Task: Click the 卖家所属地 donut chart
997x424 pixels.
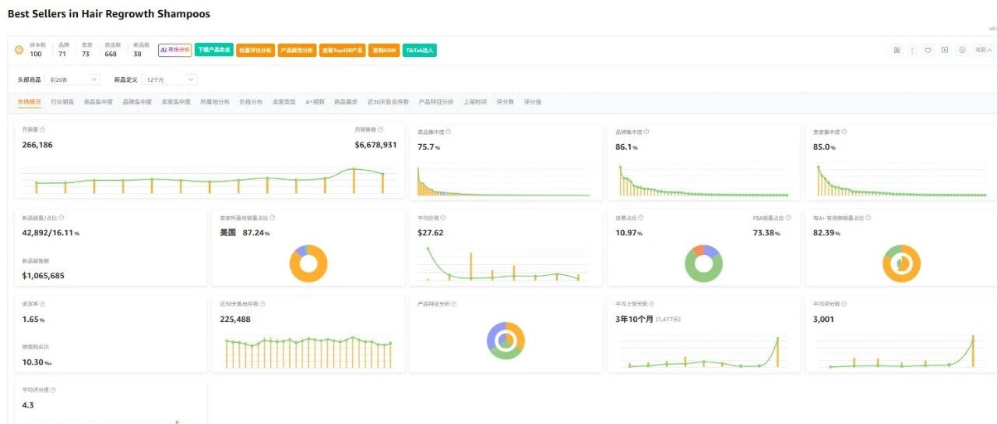Action: coord(308,263)
